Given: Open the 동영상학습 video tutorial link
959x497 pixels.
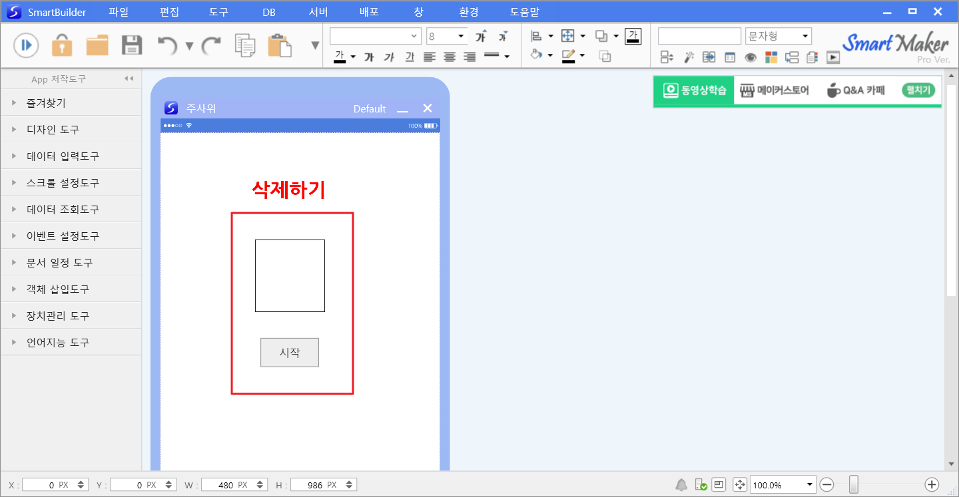Looking at the screenshot, I should (x=694, y=90).
